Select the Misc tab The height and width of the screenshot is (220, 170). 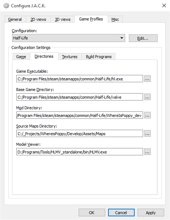pos(115,19)
